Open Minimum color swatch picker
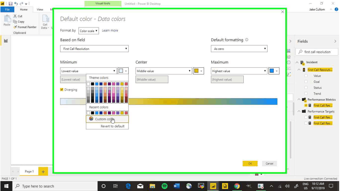340x191 pixels. (x=123, y=71)
